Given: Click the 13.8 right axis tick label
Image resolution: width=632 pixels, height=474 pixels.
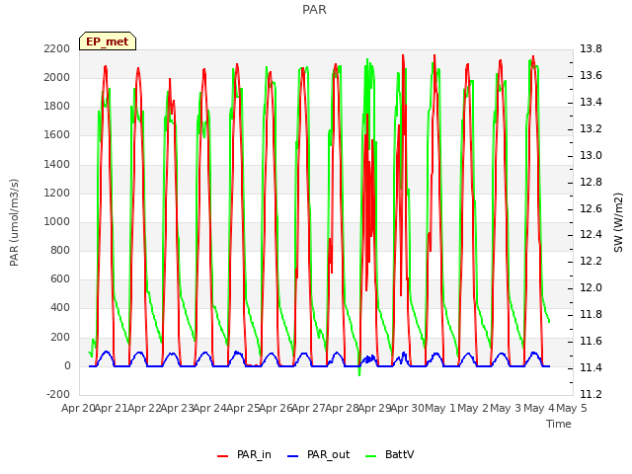Looking at the screenshot, I should click(x=591, y=48).
